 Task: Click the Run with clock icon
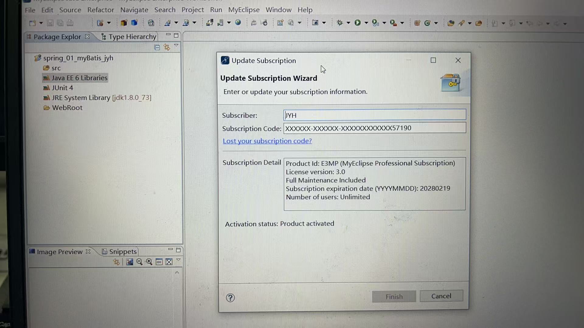[x=375, y=23]
